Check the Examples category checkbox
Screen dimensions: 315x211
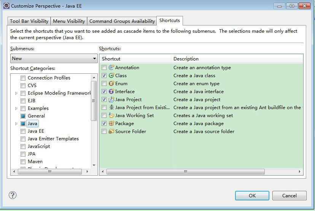click(23, 108)
